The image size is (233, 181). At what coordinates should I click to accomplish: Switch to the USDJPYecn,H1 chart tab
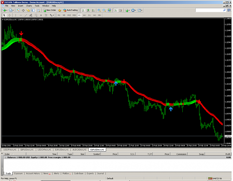click(10, 150)
